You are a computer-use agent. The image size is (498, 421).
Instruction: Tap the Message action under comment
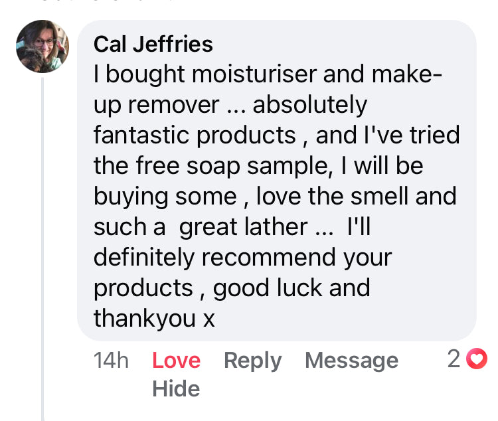[351, 361]
